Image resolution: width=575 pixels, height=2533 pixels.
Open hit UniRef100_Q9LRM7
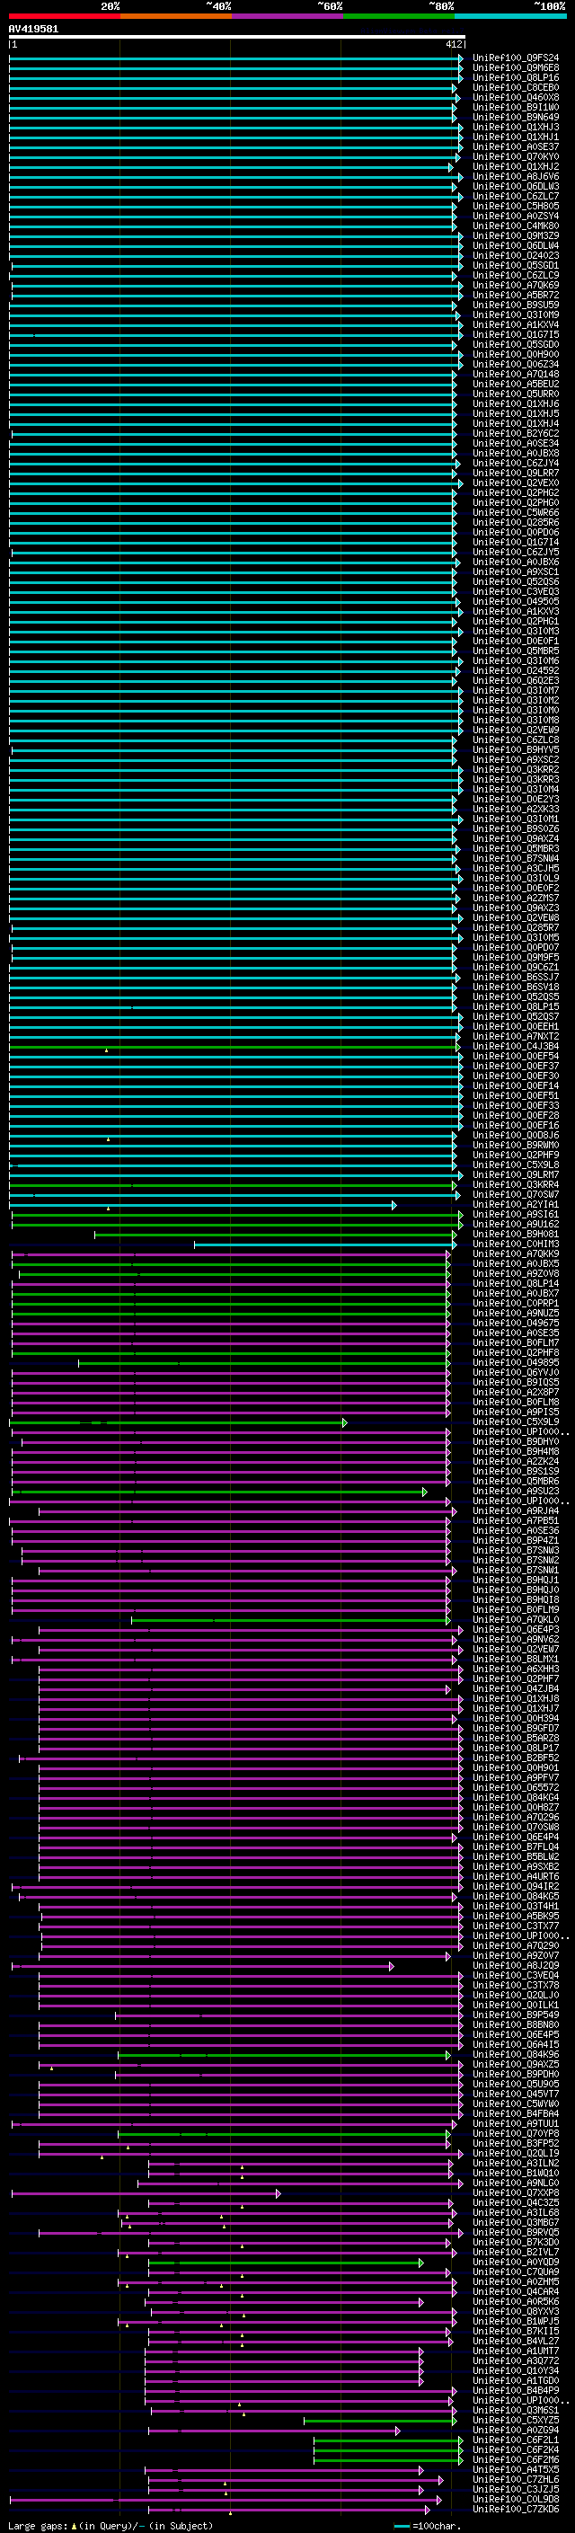(x=516, y=1175)
